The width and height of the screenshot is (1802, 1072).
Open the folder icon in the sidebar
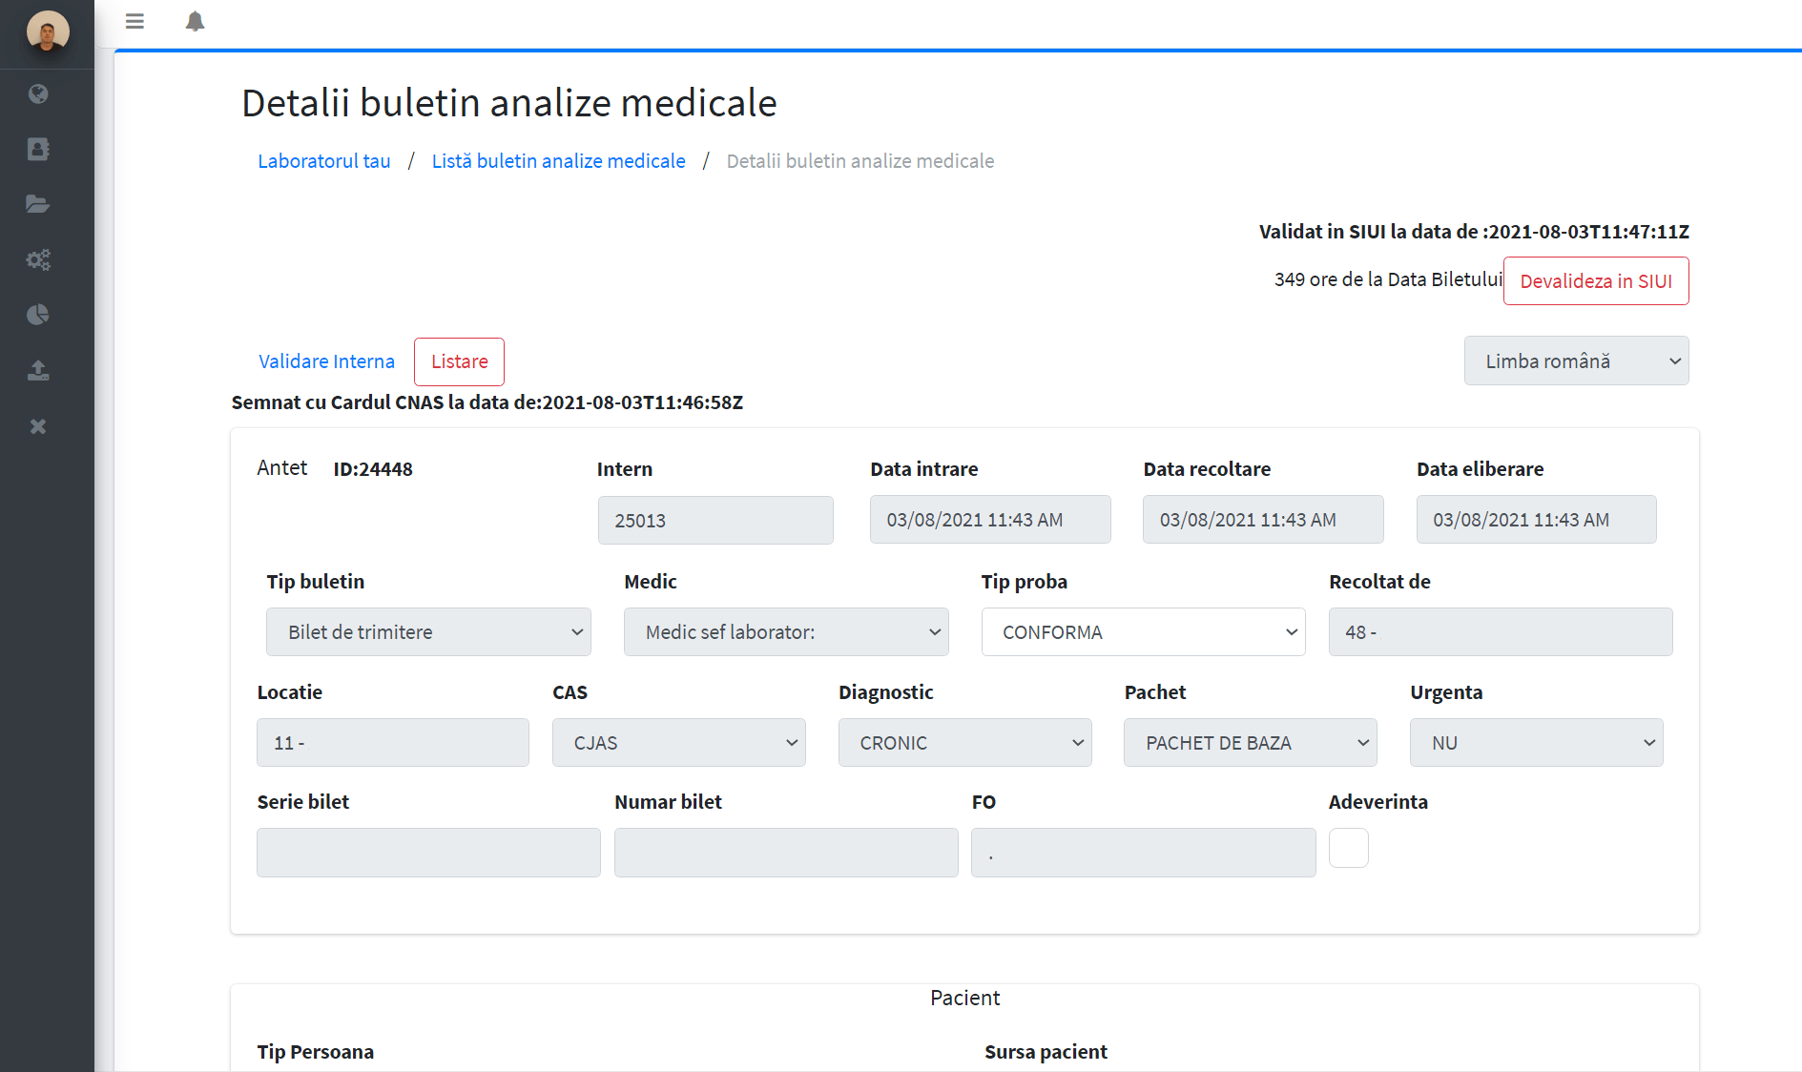38,204
